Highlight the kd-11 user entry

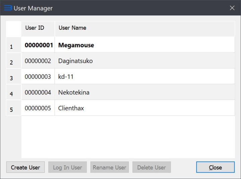pos(66,77)
